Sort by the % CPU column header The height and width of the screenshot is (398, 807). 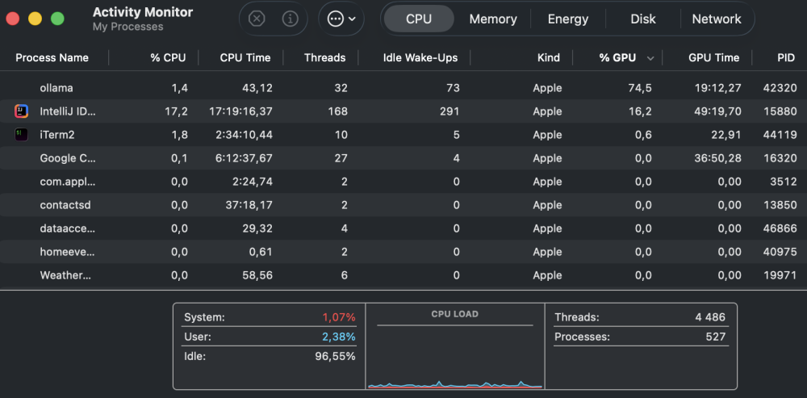pyautogui.click(x=168, y=57)
